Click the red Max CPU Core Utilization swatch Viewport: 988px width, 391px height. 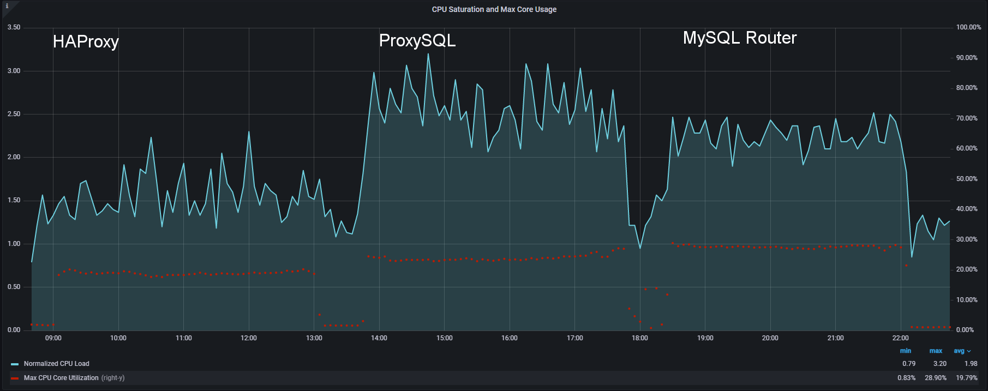pyautogui.click(x=15, y=378)
